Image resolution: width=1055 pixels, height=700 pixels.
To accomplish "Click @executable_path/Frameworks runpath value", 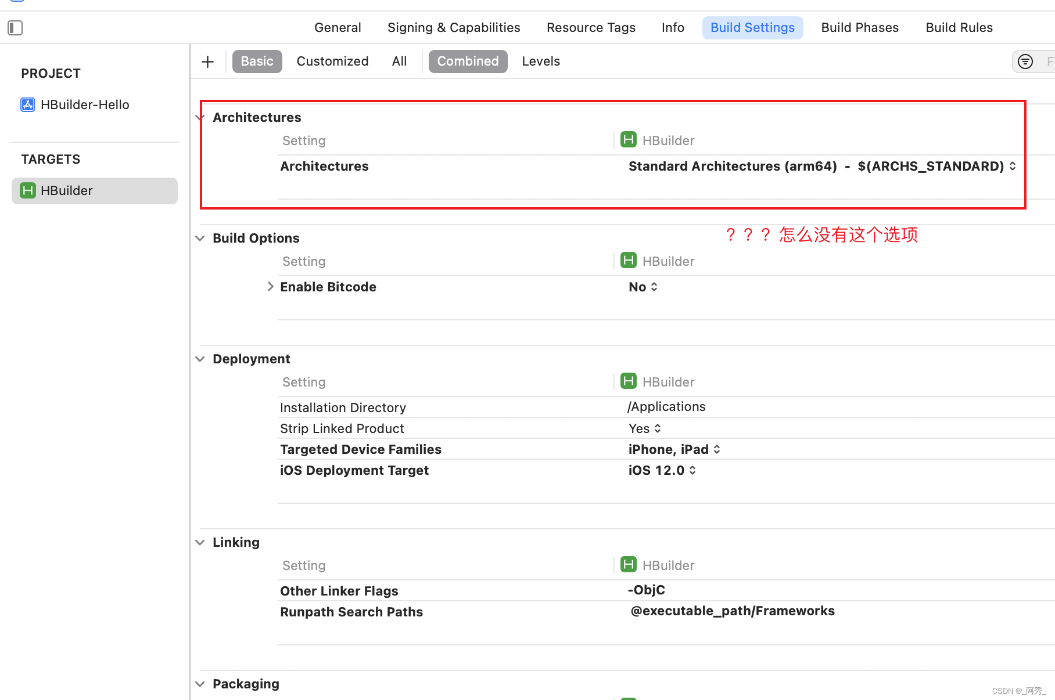I will click(733, 611).
